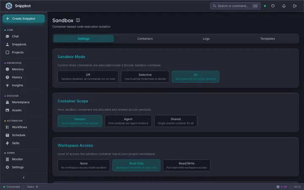
Task: Click the plus icon on Create Snippbot
Action: 8,19
